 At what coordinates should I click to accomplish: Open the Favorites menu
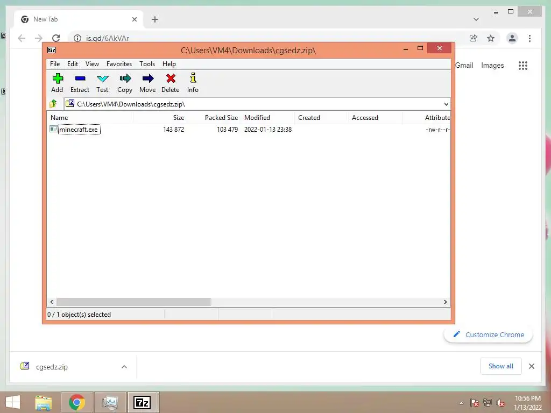(x=119, y=64)
